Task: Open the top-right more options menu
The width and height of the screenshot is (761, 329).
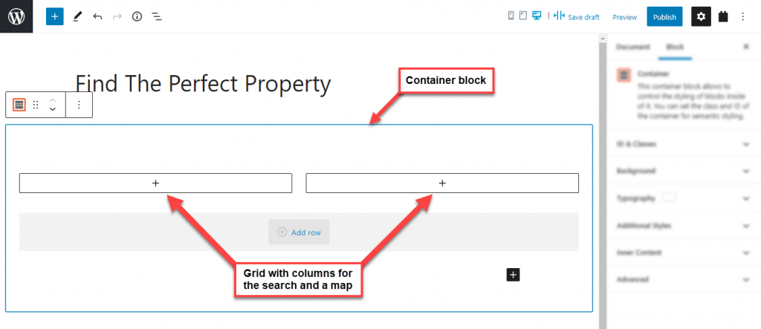Action: pos(742,16)
